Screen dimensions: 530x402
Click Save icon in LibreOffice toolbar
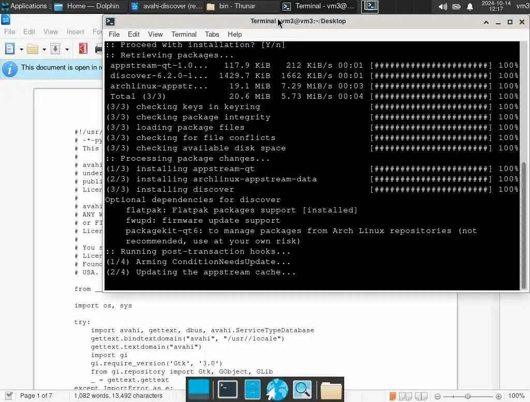(55, 49)
